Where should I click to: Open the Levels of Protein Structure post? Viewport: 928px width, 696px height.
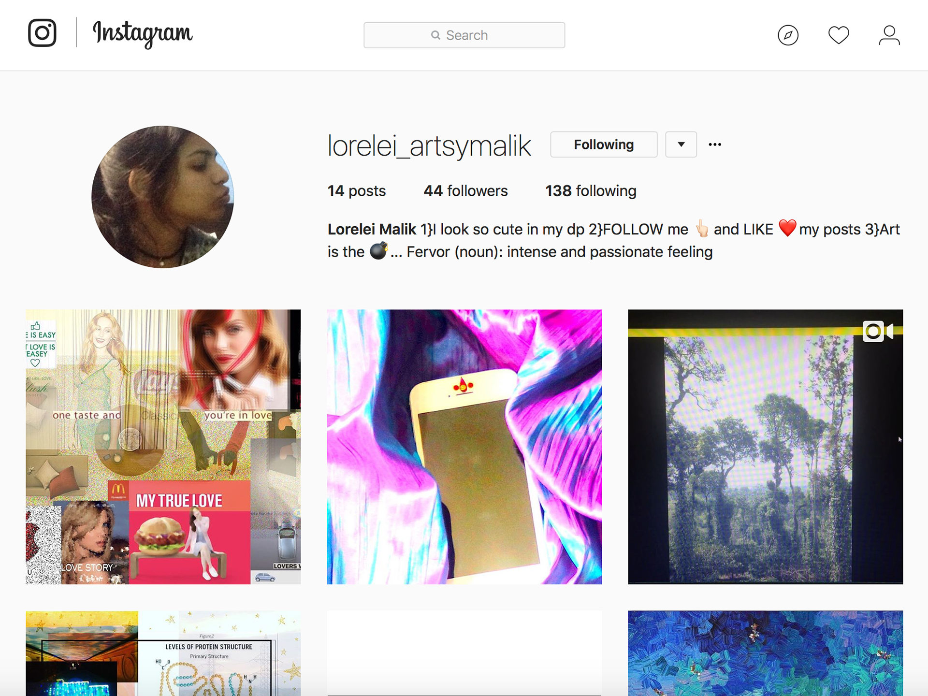point(163,653)
